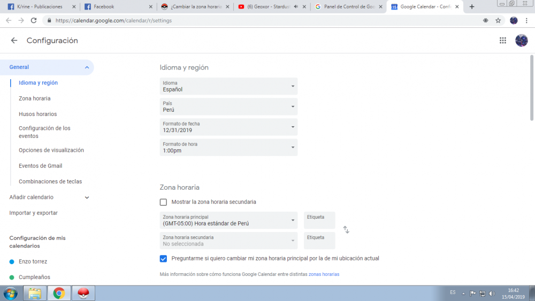Open a new browser tab

tap(472, 7)
